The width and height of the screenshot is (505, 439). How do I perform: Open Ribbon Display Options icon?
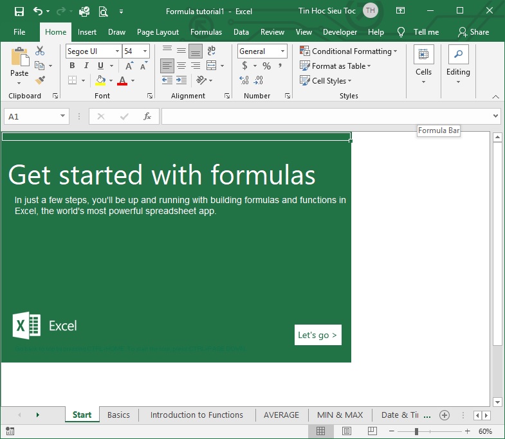click(400, 11)
